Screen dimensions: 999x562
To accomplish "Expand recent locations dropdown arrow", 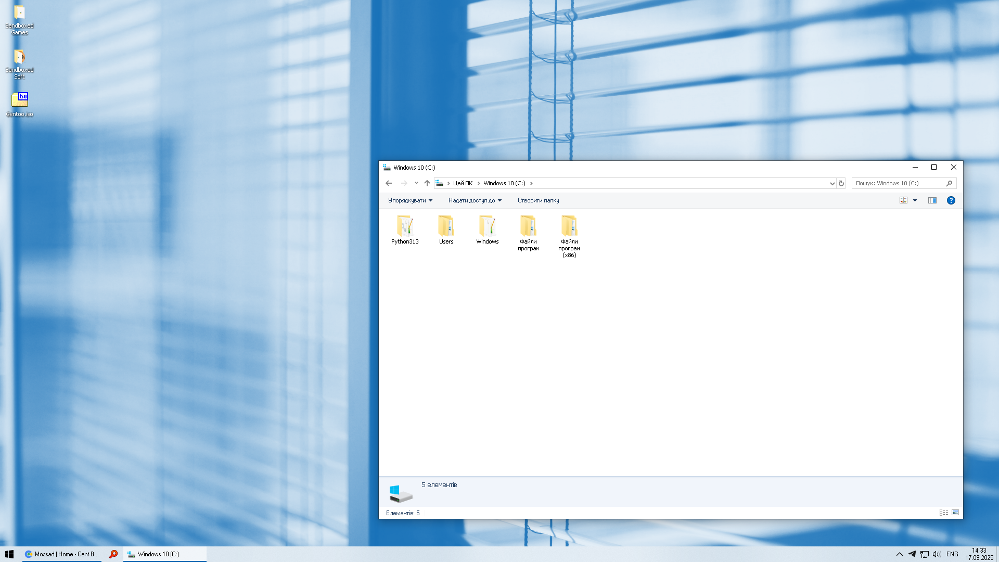I will point(416,183).
